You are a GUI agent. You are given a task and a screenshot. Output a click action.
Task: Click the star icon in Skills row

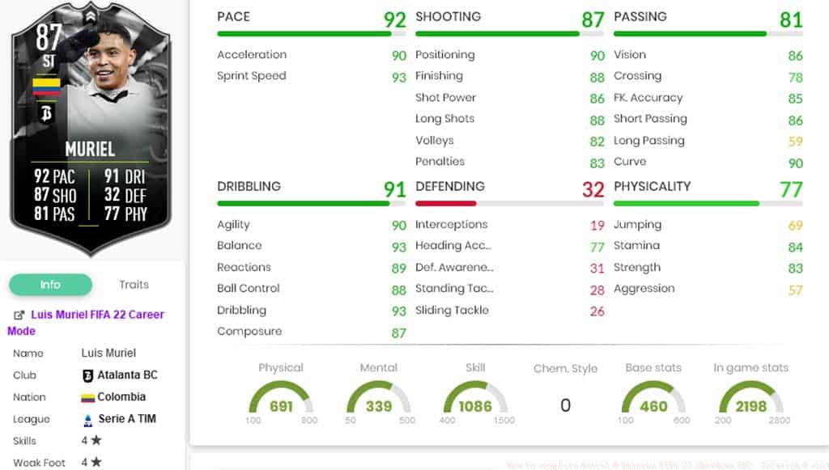(x=96, y=441)
